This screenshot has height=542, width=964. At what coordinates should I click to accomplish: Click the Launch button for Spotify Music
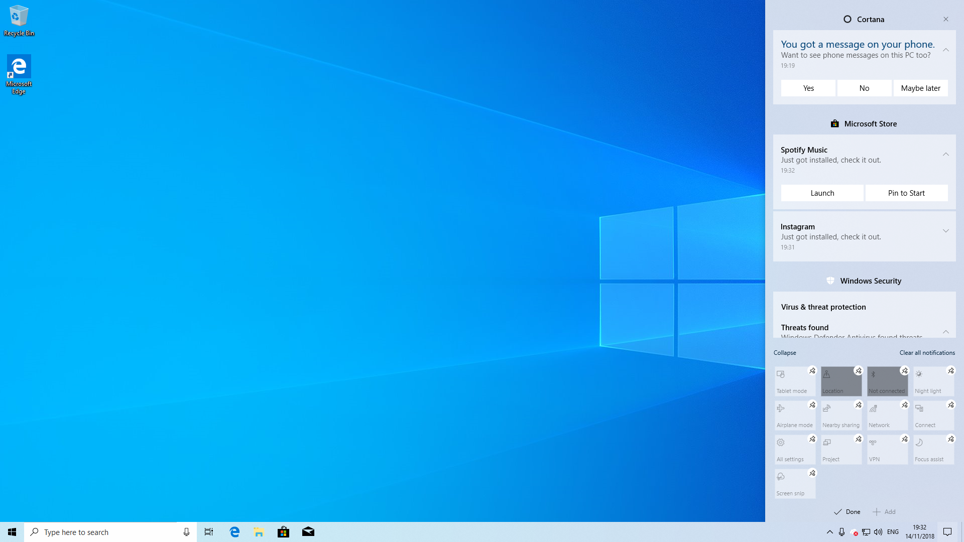pyautogui.click(x=821, y=193)
